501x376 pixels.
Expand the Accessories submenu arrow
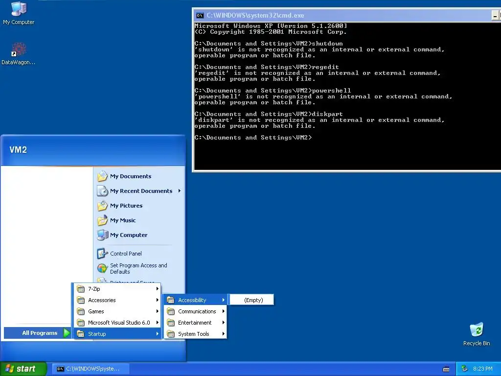pyautogui.click(x=157, y=300)
